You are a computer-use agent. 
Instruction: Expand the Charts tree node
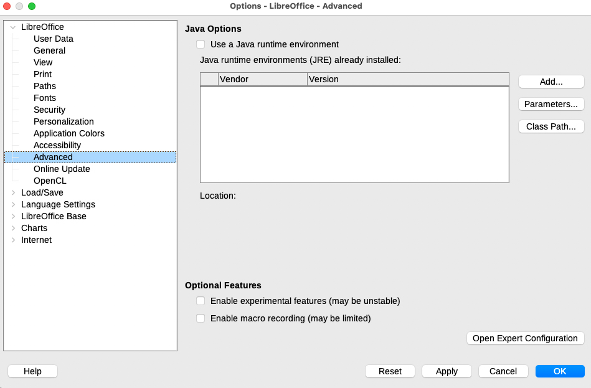pyautogui.click(x=13, y=228)
